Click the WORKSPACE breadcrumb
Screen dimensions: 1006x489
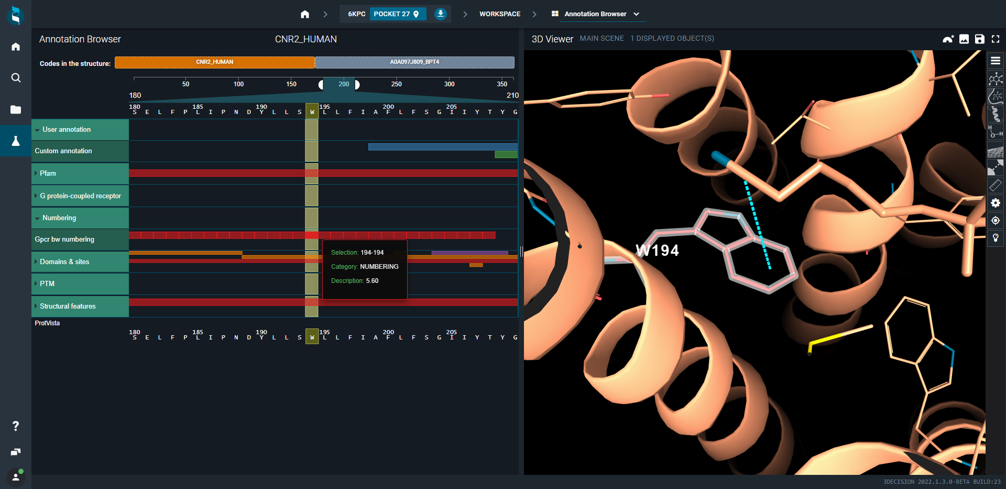(x=500, y=14)
